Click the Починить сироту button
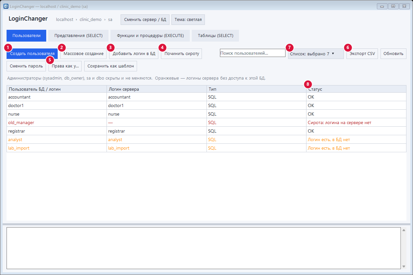Viewport: 413px width, 275px height. point(181,54)
